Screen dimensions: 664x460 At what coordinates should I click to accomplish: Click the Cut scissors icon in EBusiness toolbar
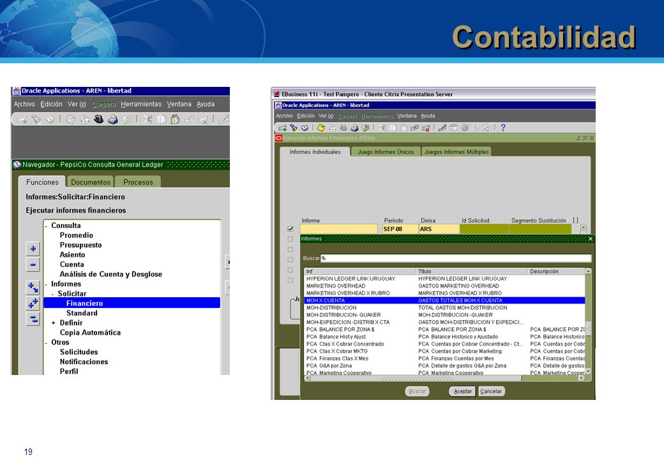tap(382, 128)
